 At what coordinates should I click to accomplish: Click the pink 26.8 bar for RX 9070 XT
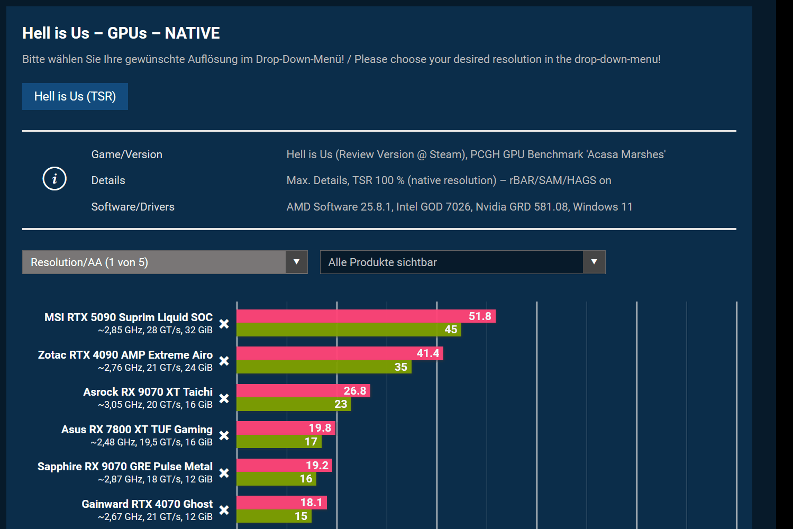pyautogui.click(x=304, y=391)
